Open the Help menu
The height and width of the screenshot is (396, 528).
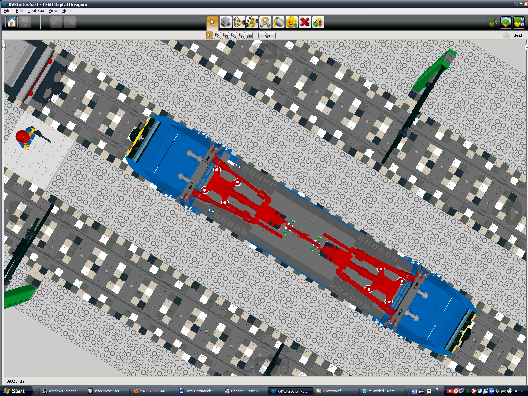coord(66,11)
